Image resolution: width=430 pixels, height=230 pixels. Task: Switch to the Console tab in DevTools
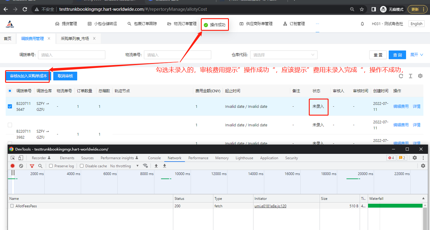154,158
